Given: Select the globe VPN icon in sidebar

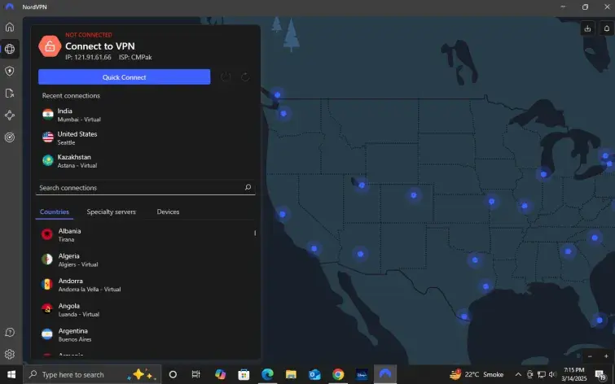Looking at the screenshot, I should click(10, 49).
